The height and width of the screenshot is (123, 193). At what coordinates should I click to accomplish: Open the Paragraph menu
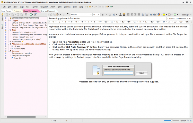(x=44, y=7)
